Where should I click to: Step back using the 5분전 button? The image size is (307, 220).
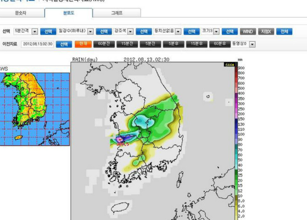(x=150, y=44)
